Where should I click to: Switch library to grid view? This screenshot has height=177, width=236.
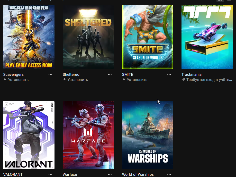point(220,1)
